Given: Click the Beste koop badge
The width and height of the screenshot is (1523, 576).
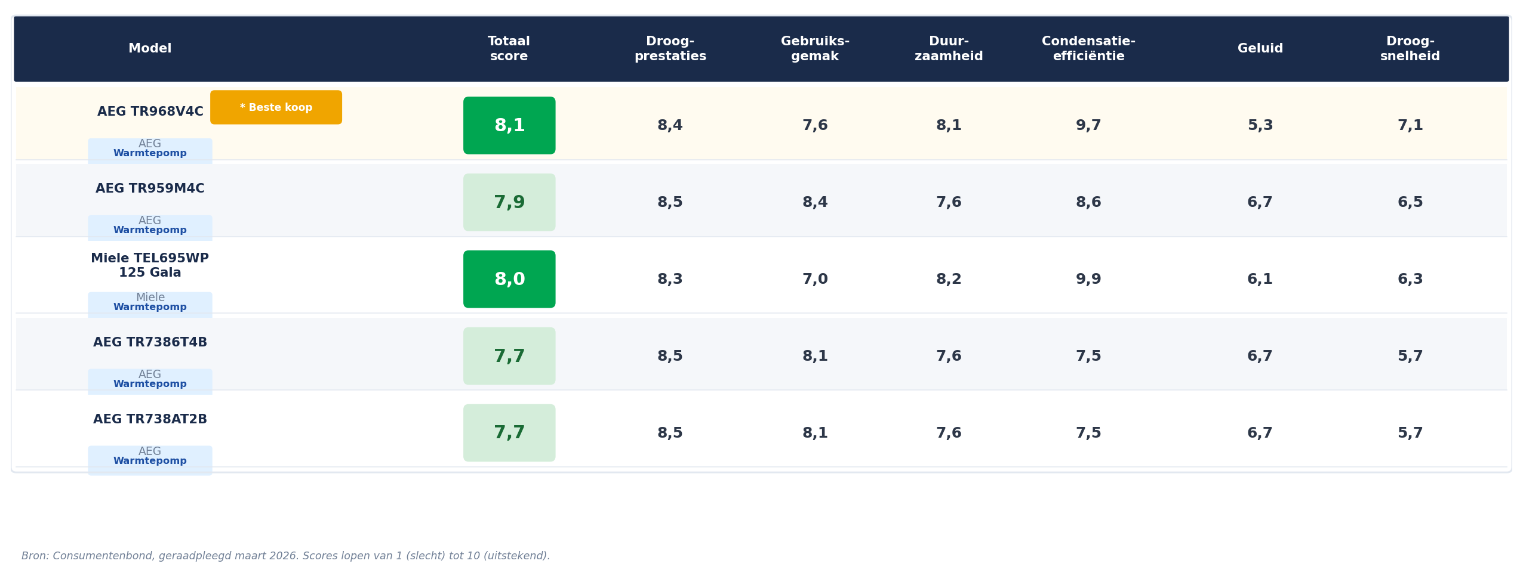Looking at the screenshot, I should [x=276, y=107].
